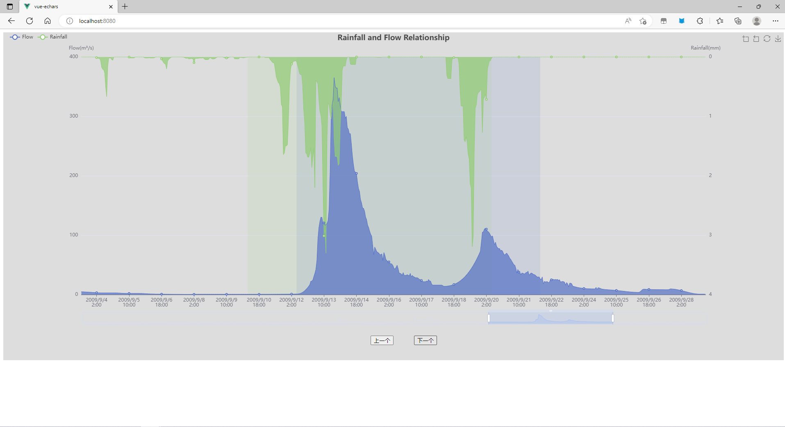The height and width of the screenshot is (427, 785).
Task: Click the Rainfall(mm) axis title
Action: 705,48
